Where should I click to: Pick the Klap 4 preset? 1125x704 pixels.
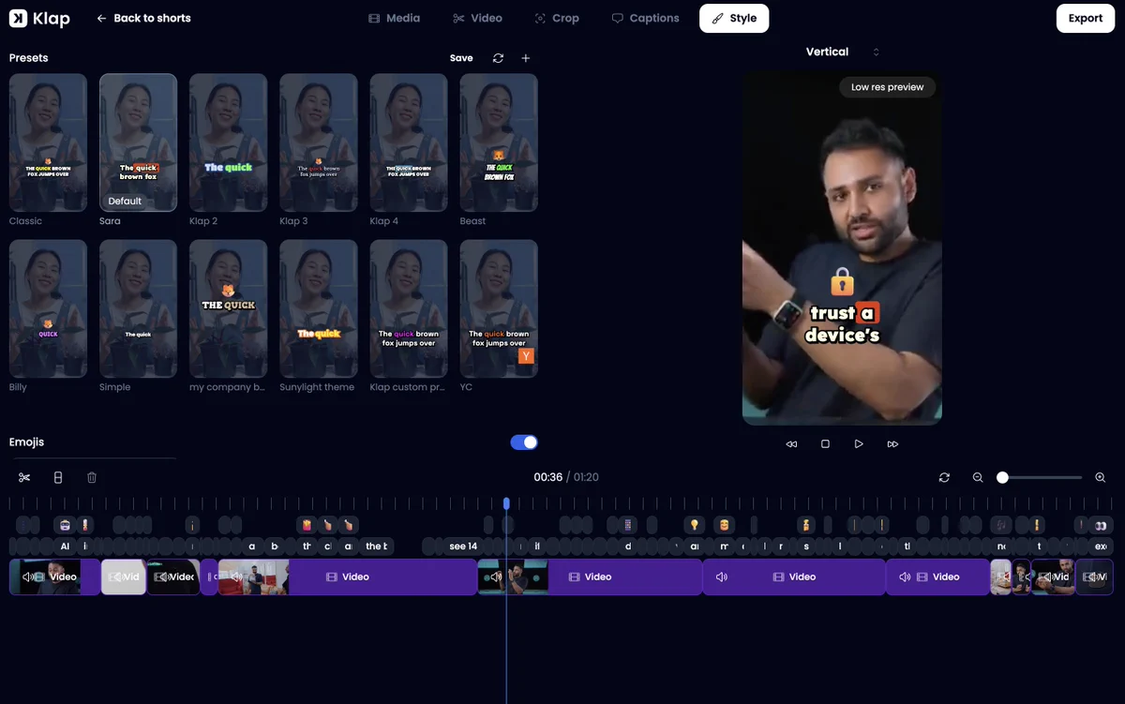[x=408, y=142]
